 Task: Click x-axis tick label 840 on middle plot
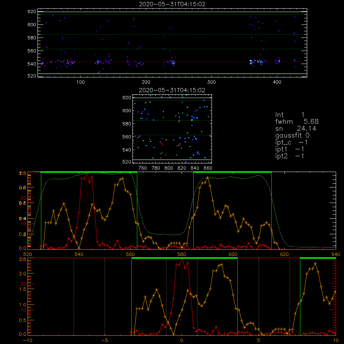pyautogui.click(x=195, y=168)
